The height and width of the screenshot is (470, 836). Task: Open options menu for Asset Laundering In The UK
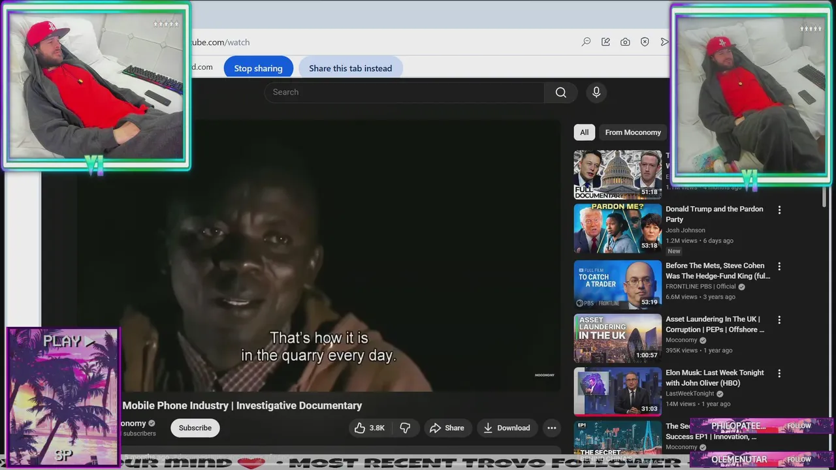(x=779, y=320)
